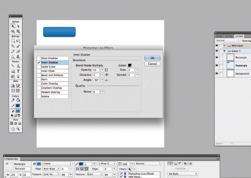The image size is (251, 178).
Task: Select Gradient Overlay in effects list
Action: point(52,88)
